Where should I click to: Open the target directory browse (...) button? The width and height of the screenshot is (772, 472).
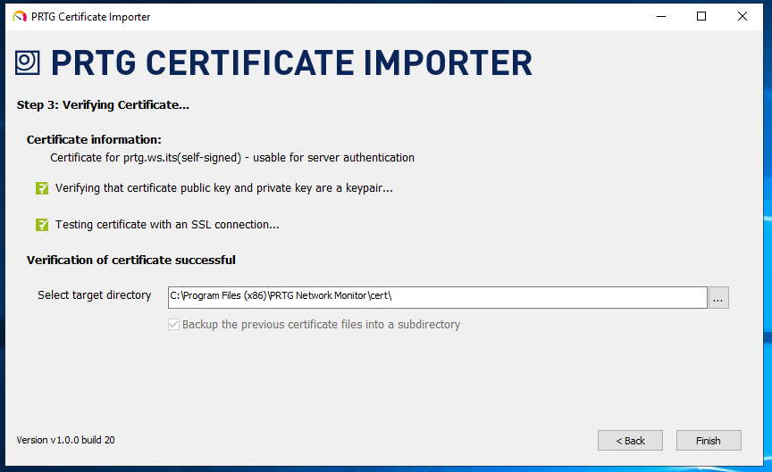[x=718, y=298]
